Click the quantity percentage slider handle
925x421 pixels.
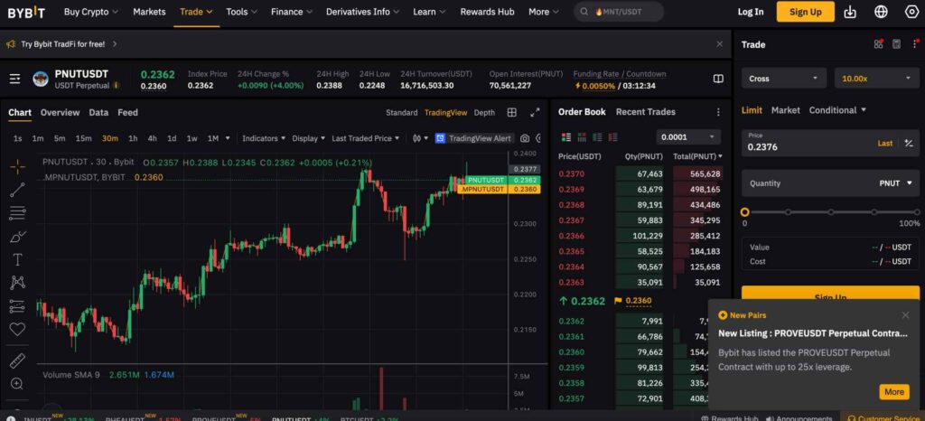pos(744,212)
